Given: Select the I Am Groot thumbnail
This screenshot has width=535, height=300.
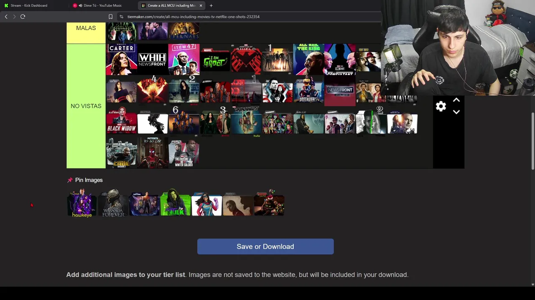Looking at the screenshot, I should pos(215,60).
